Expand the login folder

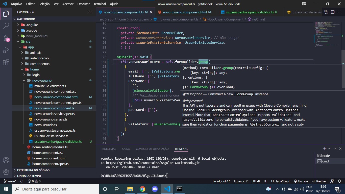coord(54,75)
